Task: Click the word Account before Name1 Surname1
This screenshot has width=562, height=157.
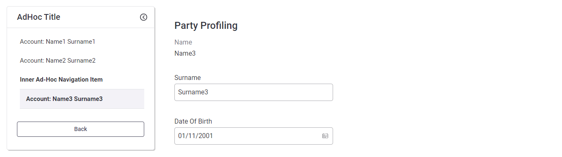Action: pyautogui.click(x=31, y=42)
